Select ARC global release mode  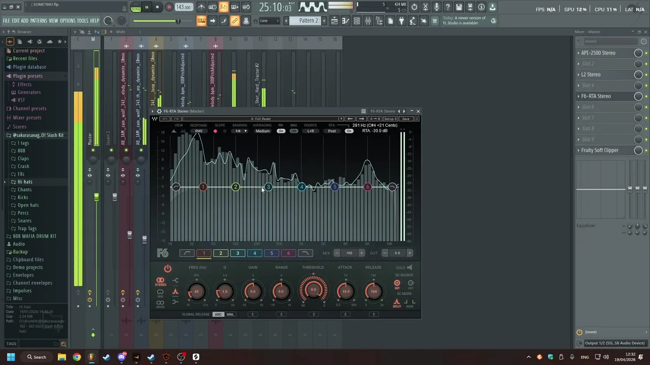(218, 314)
